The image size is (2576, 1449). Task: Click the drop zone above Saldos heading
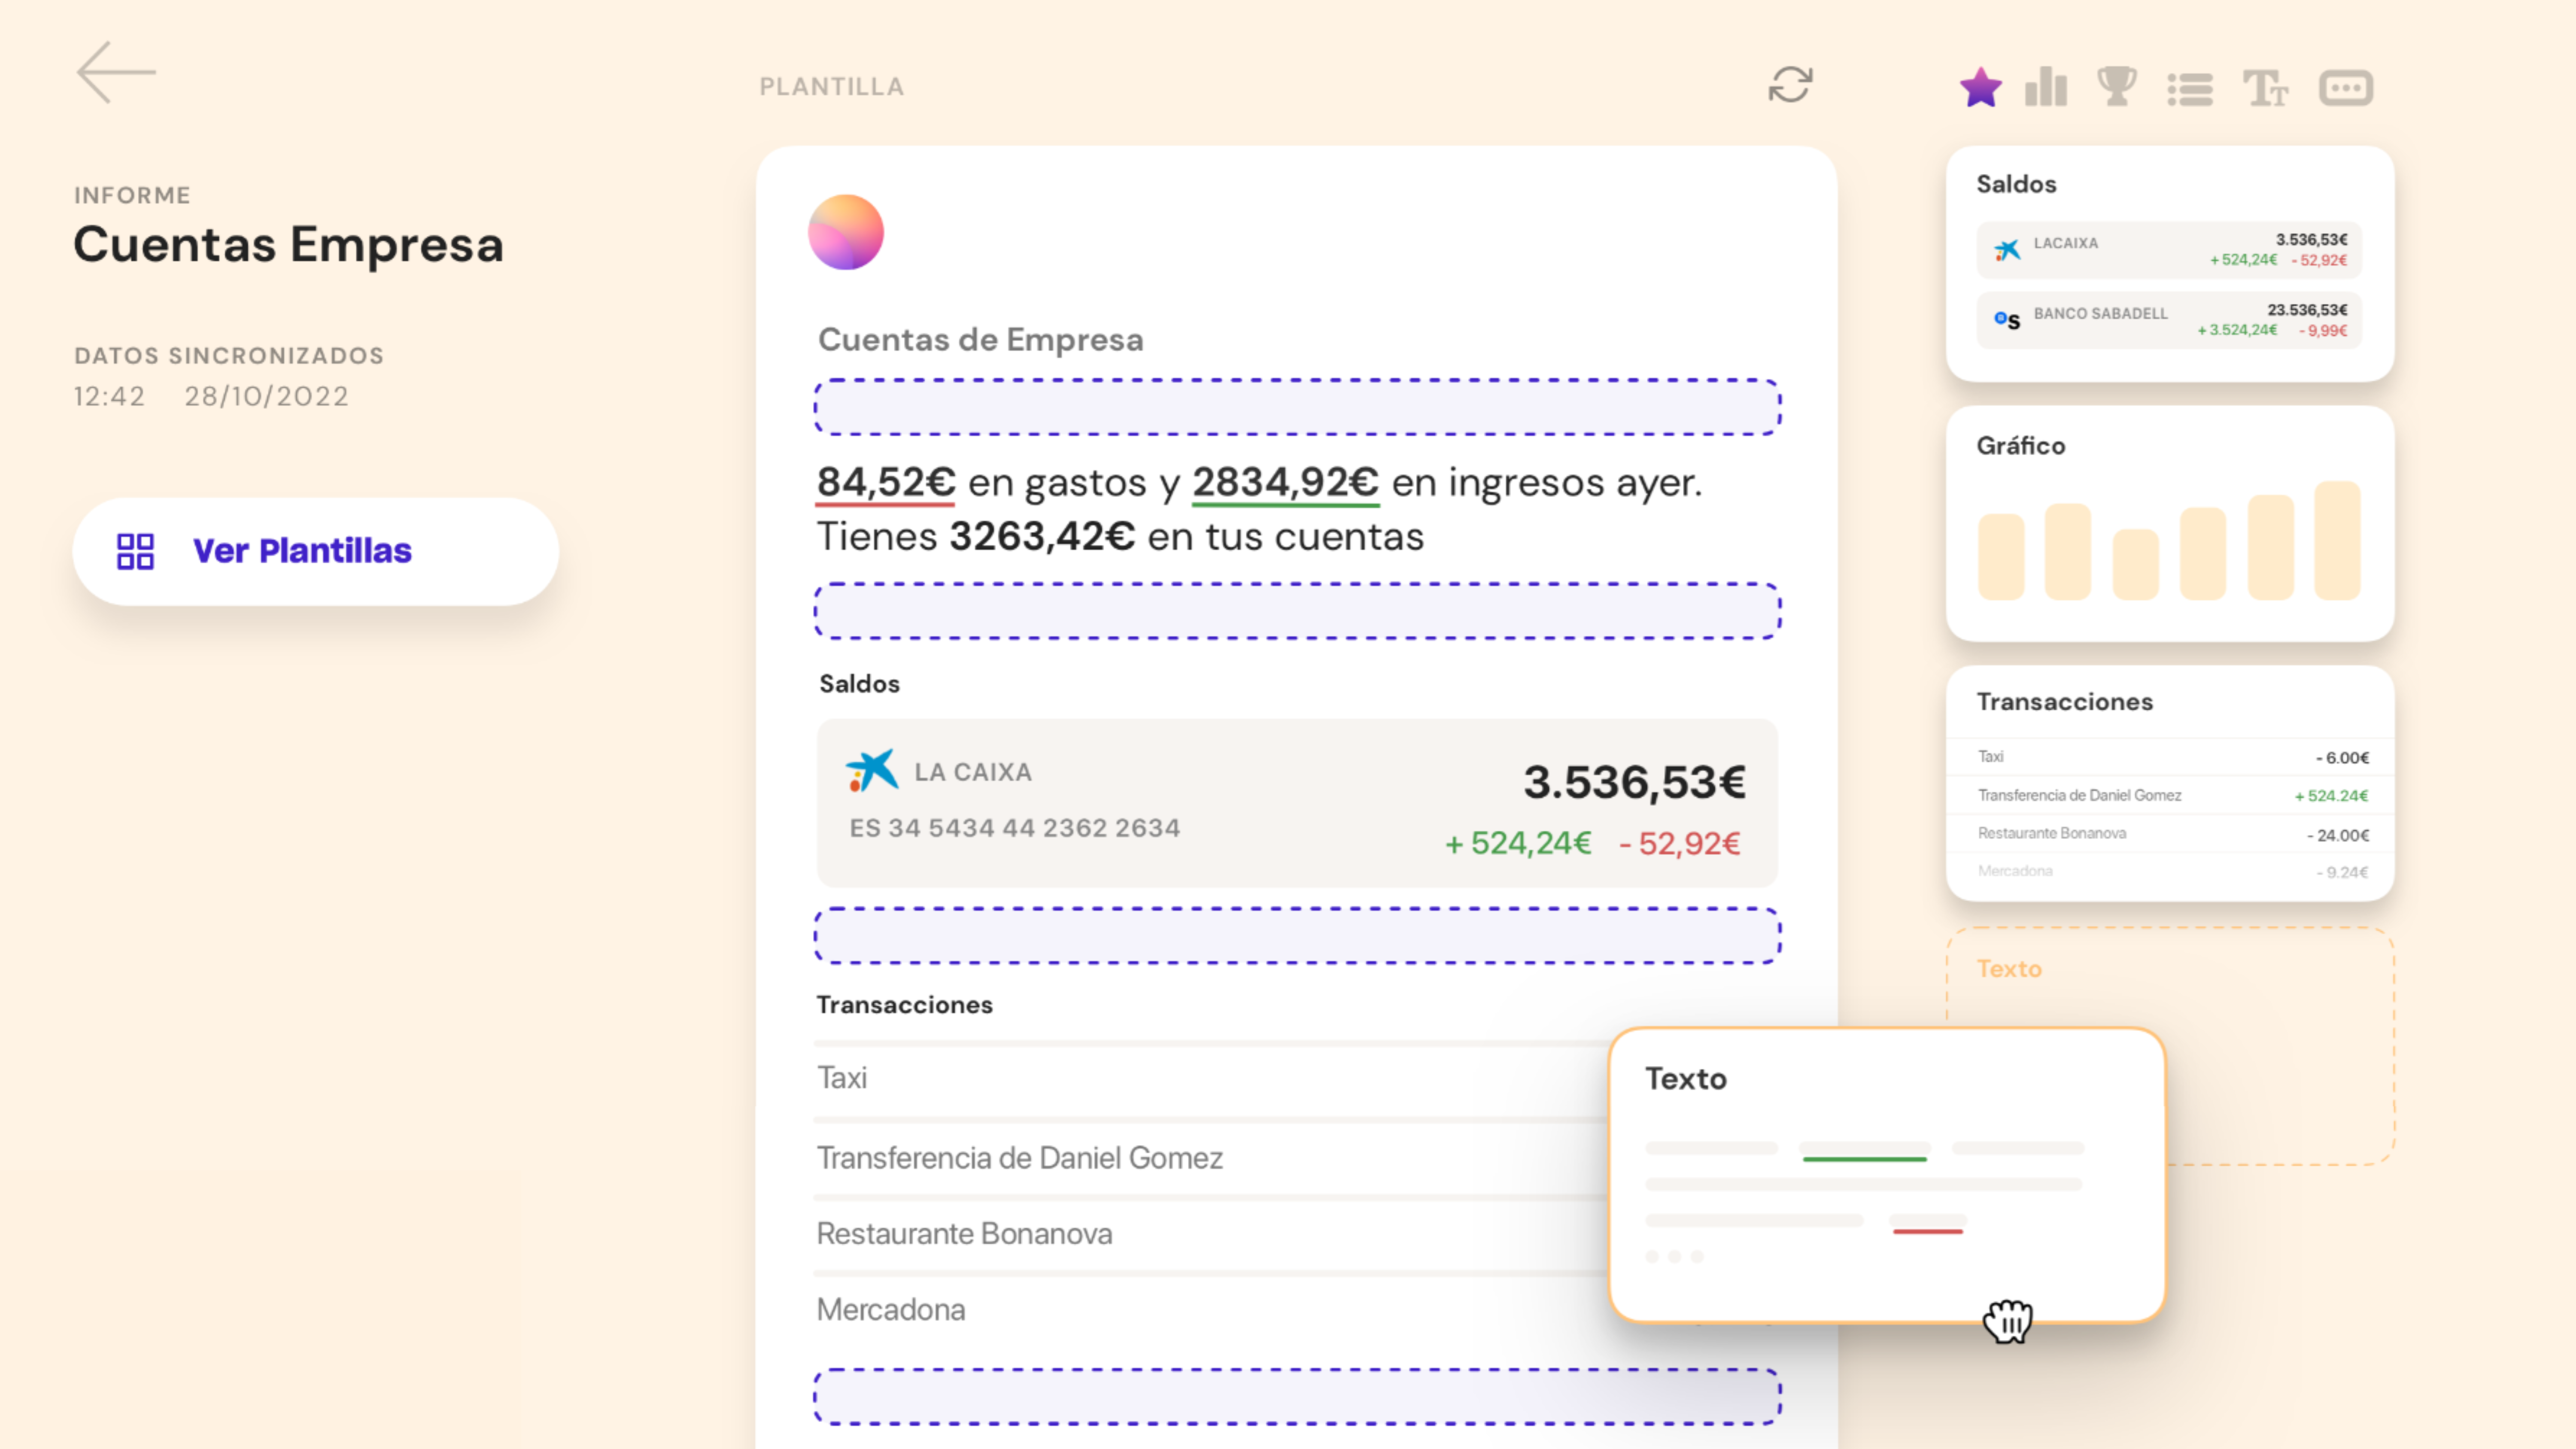[x=1297, y=611]
